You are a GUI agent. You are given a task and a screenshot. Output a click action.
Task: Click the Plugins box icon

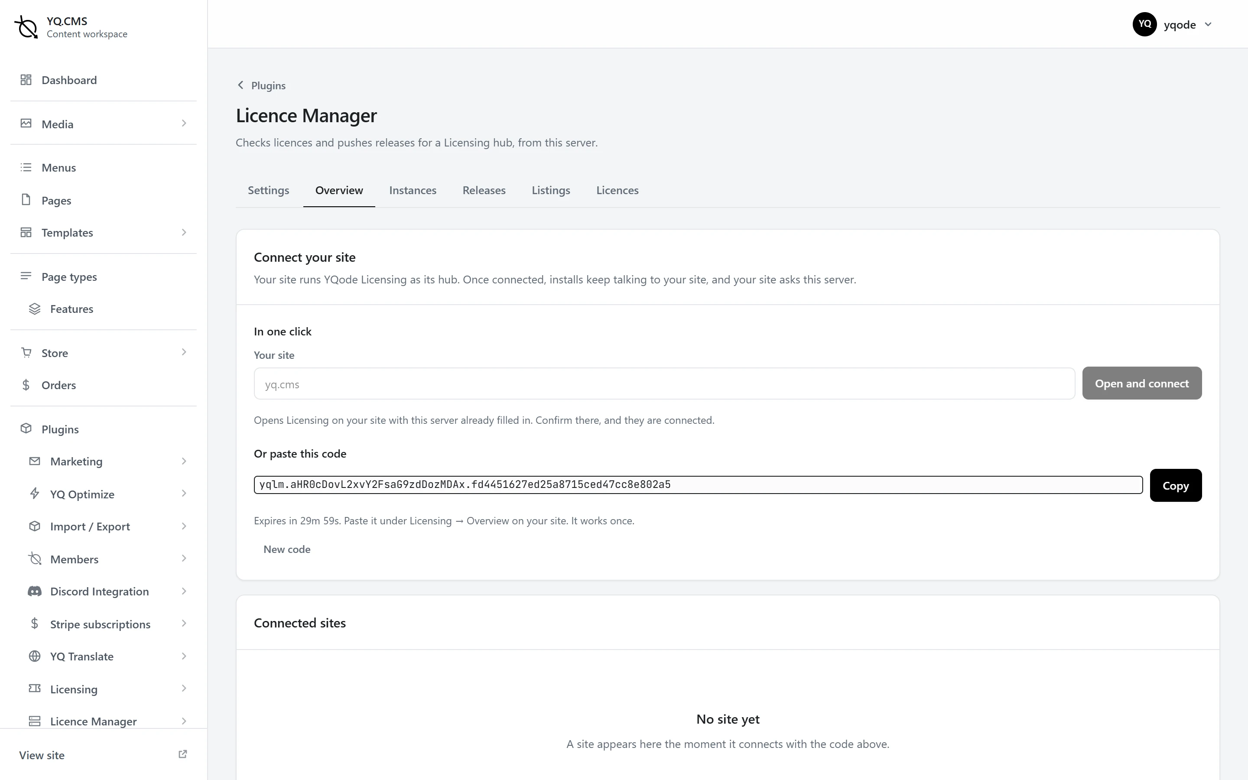[26, 429]
